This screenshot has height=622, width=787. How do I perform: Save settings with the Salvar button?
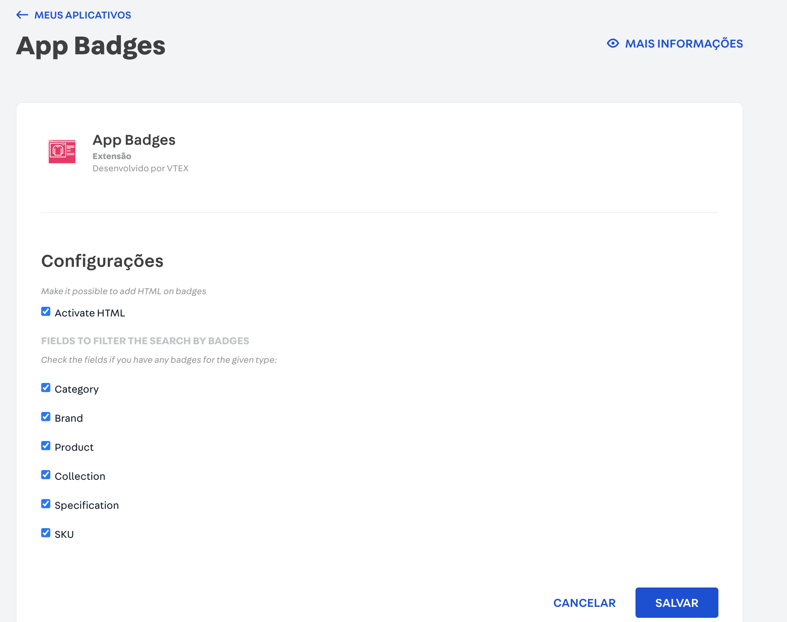pyautogui.click(x=677, y=603)
